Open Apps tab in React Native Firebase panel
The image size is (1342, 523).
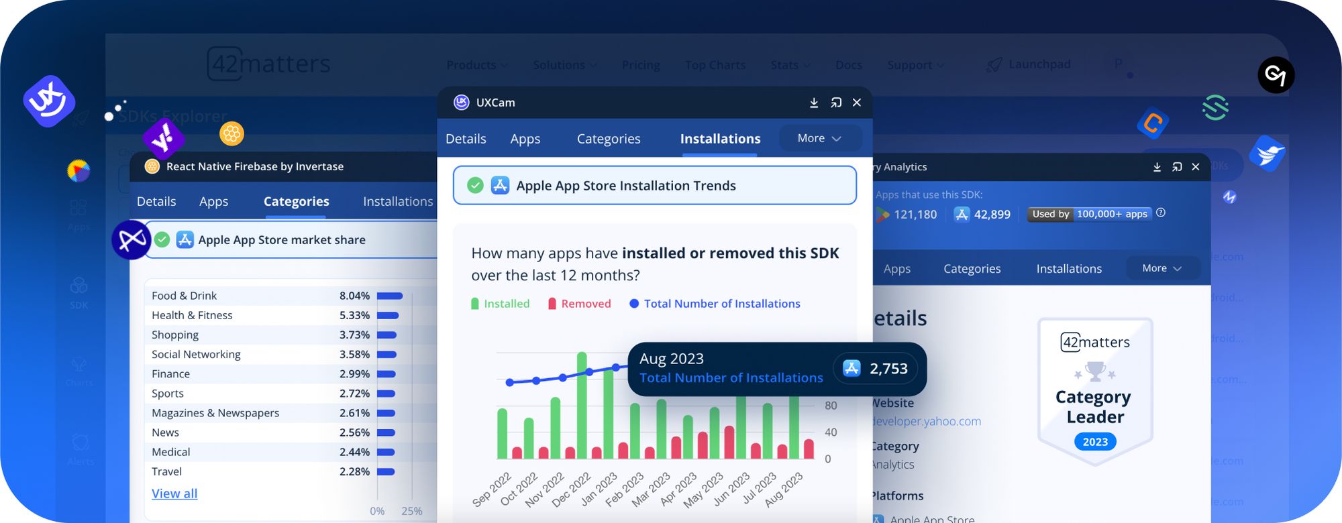tap(213, 201)
